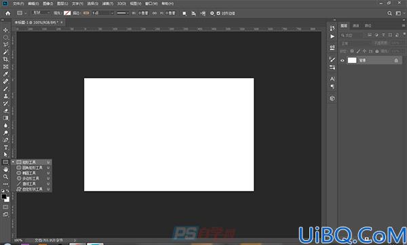Open the Edit Toolbar three-dots button

(x=5, y=184)
